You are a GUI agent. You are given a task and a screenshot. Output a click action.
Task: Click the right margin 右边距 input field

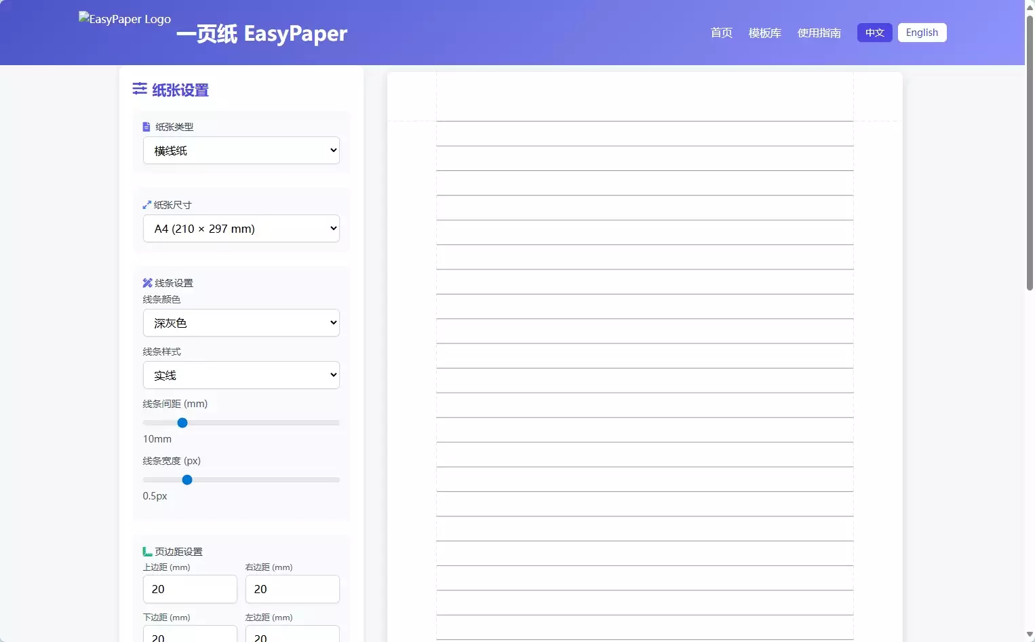[x=292, y=589]
